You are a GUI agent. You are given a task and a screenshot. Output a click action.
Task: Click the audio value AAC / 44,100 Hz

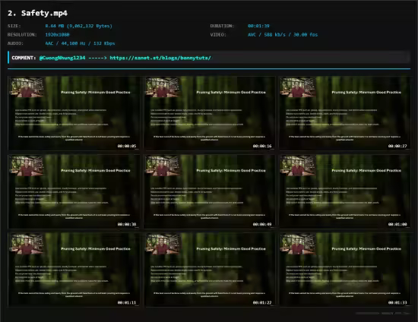tap(80, 43)
